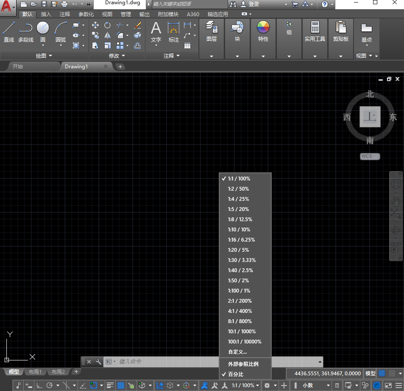
Task: Add a new drawing tab with plus
Action: tap(120, 67)
